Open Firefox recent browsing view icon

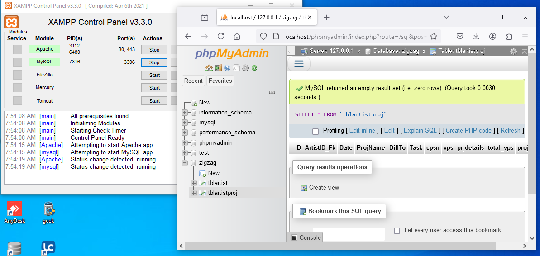pos(205,17)
